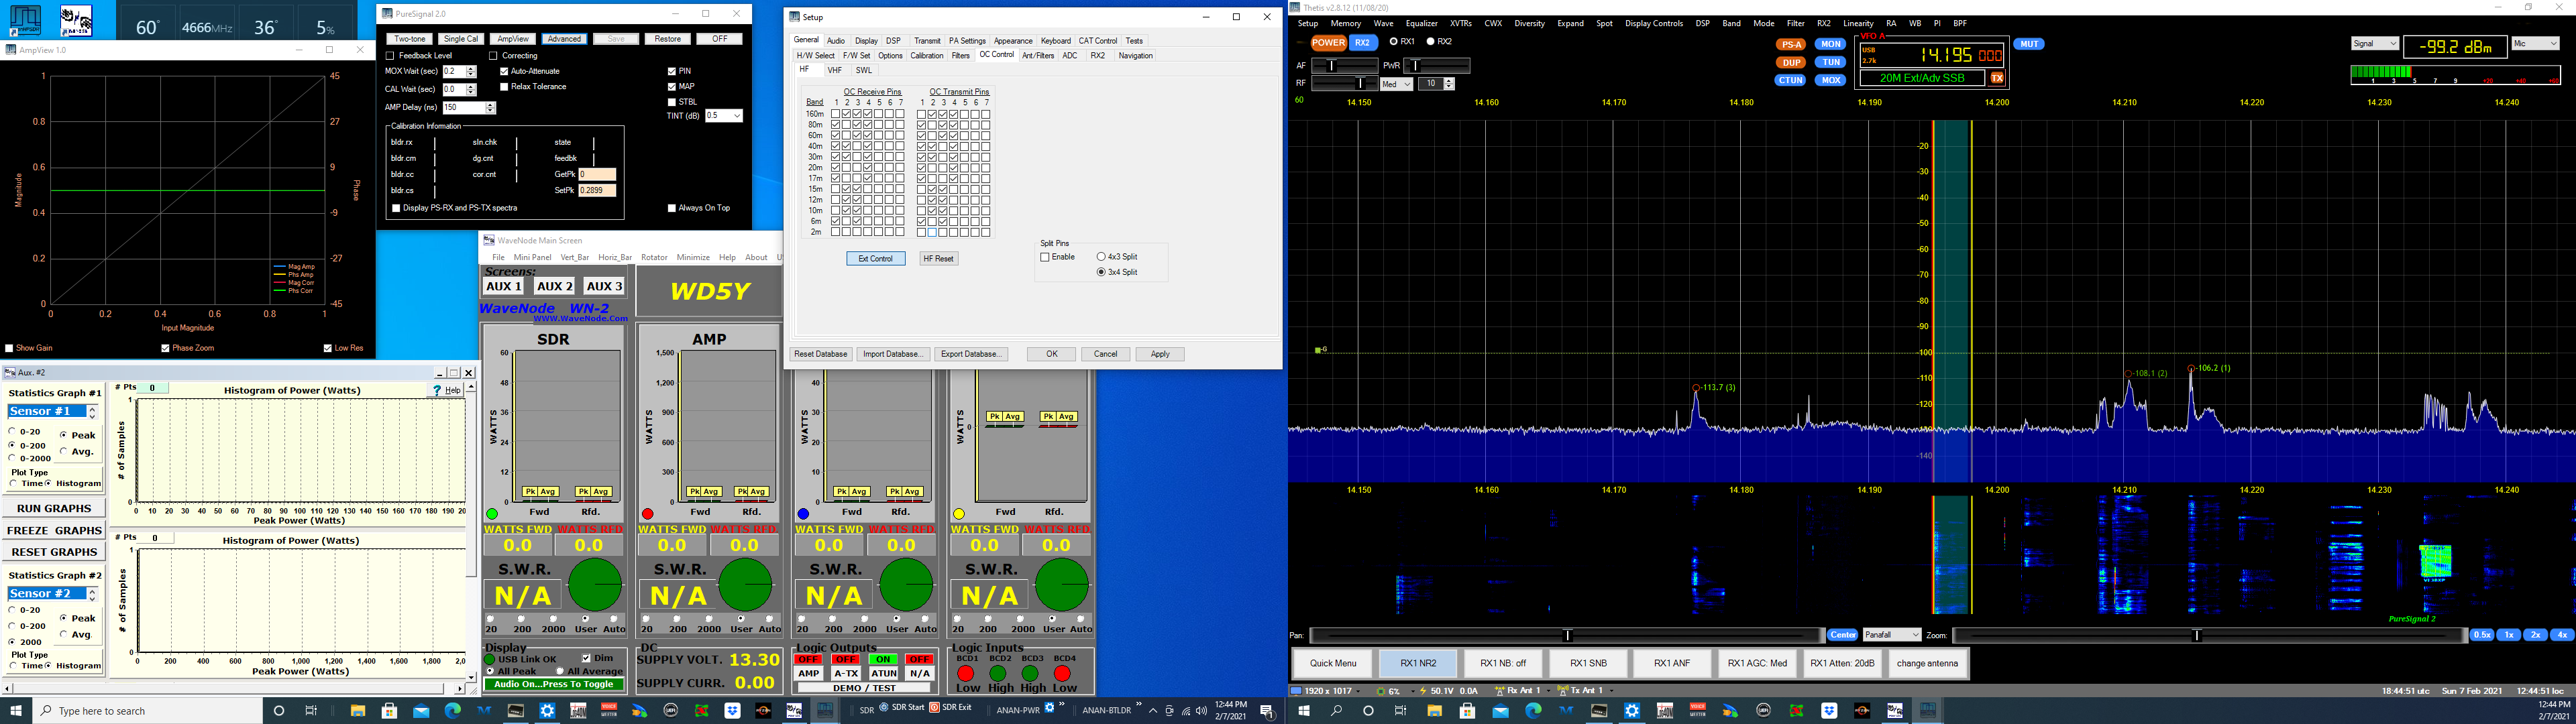Open Microsoft Store from left taskbar

coord(389,711)
